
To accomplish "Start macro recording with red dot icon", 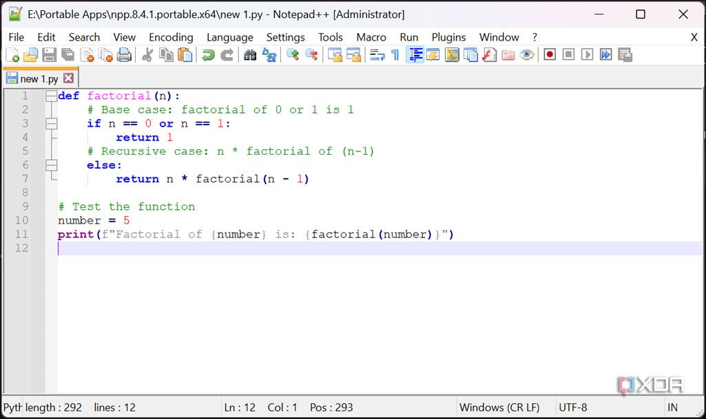I will 550,55.
